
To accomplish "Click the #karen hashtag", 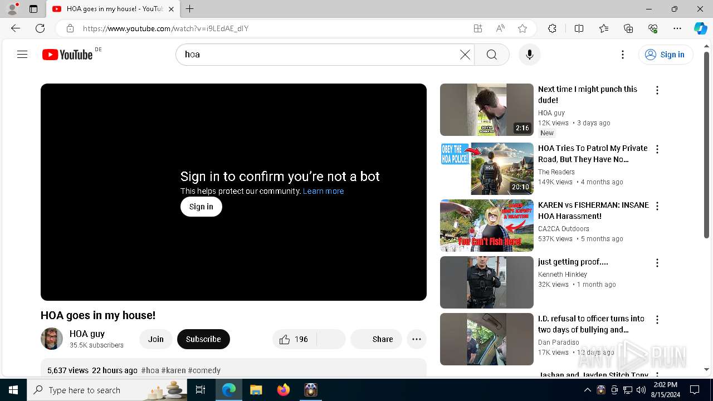I will pos(174,370).
